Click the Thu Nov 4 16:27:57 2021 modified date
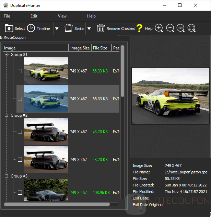Screen dimensions: 211x217 coord(186,192)
